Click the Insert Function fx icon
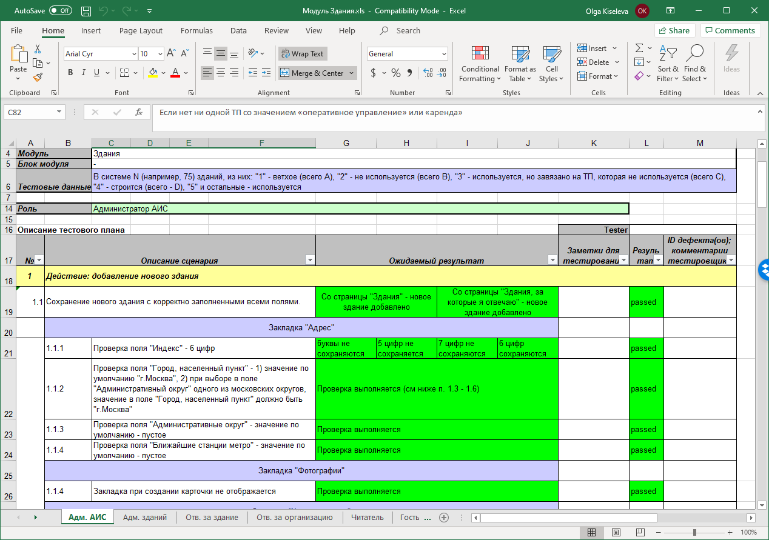 (139, 112)
